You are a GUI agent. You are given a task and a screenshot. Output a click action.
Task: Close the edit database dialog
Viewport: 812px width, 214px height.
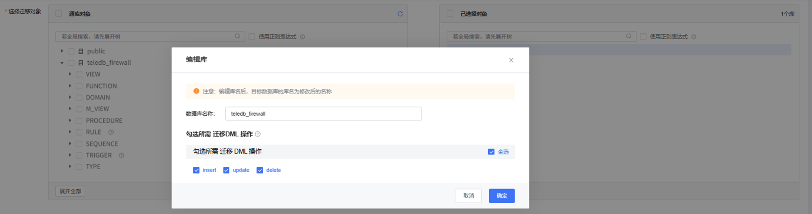click(x=511, y=60)
